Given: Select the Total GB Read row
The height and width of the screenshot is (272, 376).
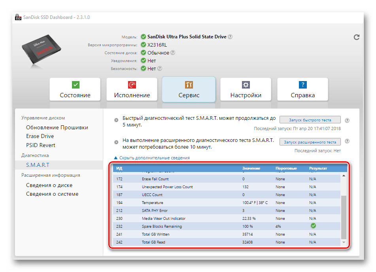Looking at the screenshot, I should 227,242.
